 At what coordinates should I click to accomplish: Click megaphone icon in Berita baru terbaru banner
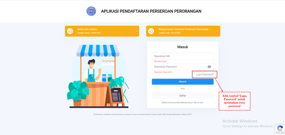pyautogui.click(x=70, y=31)
